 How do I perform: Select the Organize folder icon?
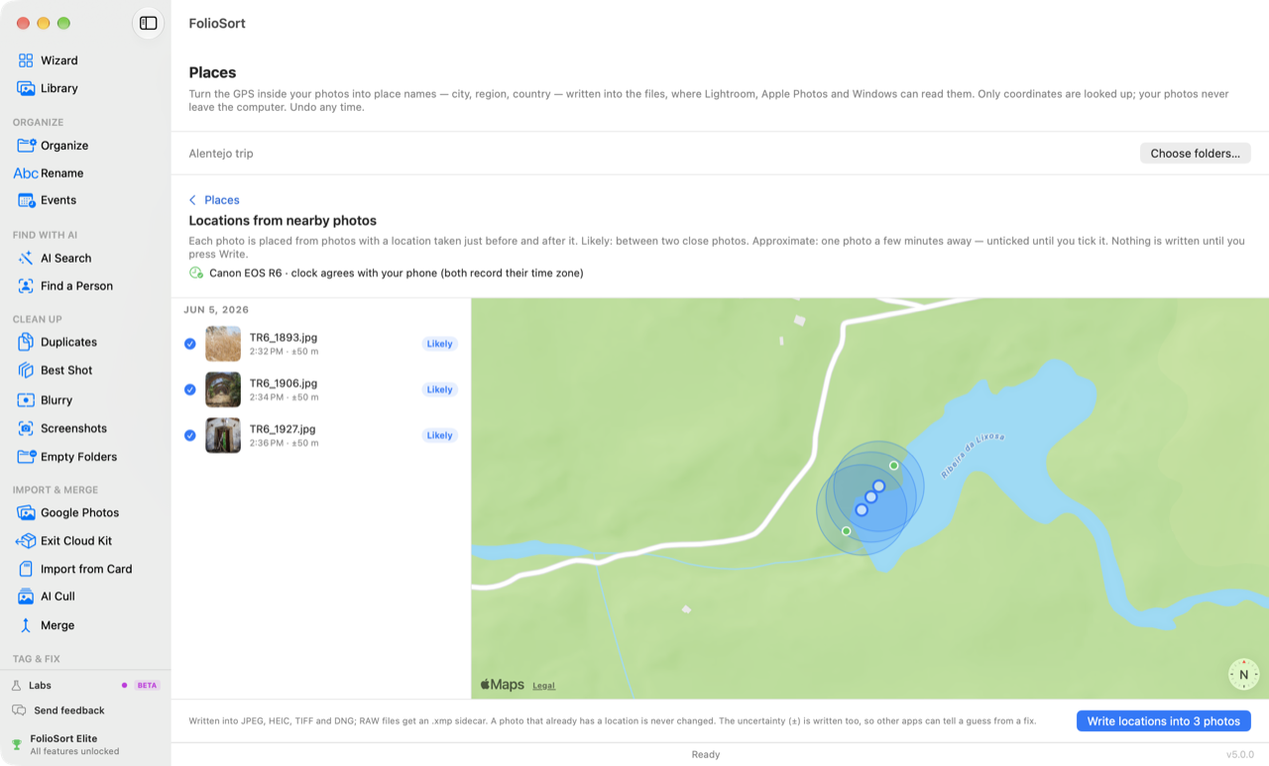click(26, 146)
